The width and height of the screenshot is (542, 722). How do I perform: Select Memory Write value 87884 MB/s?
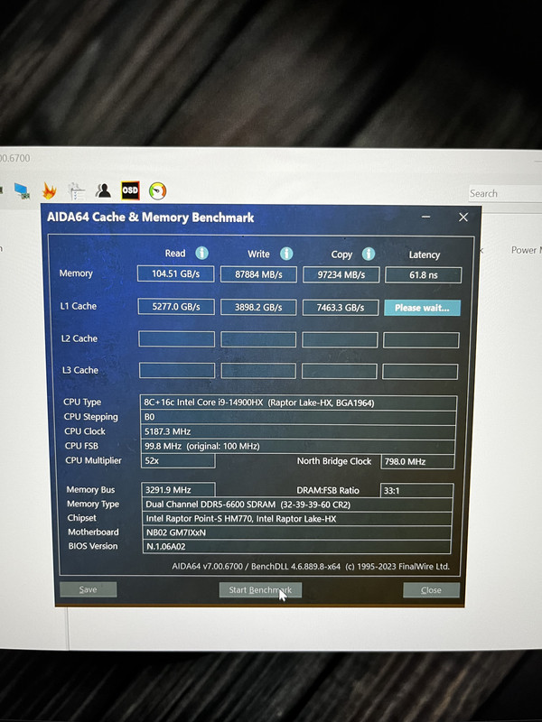[x=258, y=274]
